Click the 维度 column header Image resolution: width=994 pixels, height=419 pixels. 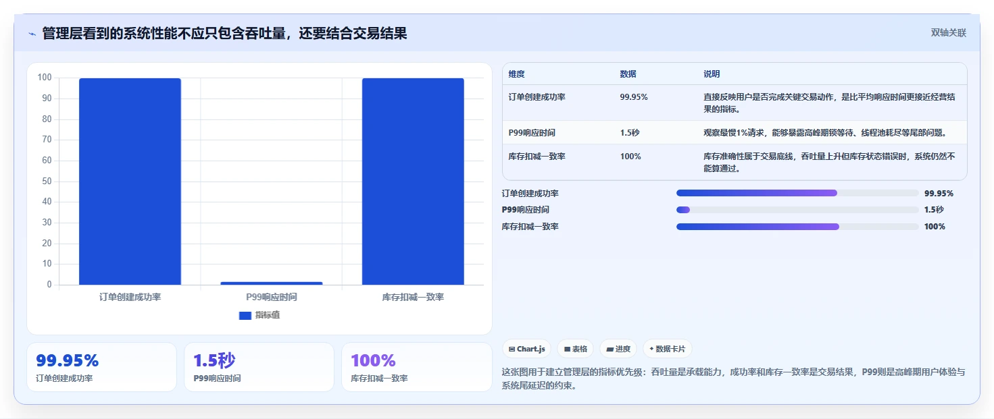pos(517,74)
